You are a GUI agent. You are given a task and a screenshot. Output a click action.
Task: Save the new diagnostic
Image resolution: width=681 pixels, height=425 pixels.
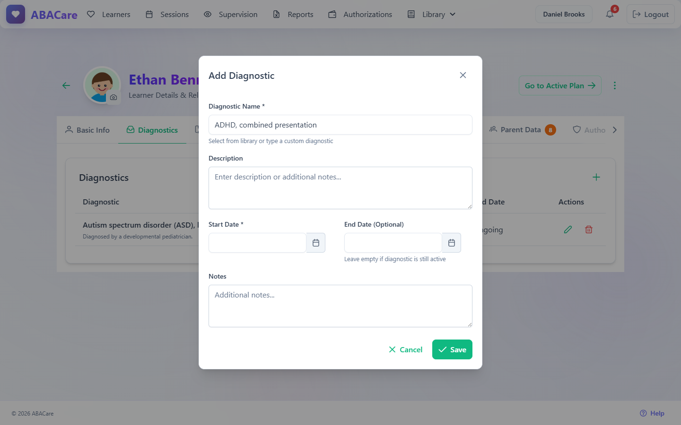(452, 349)
